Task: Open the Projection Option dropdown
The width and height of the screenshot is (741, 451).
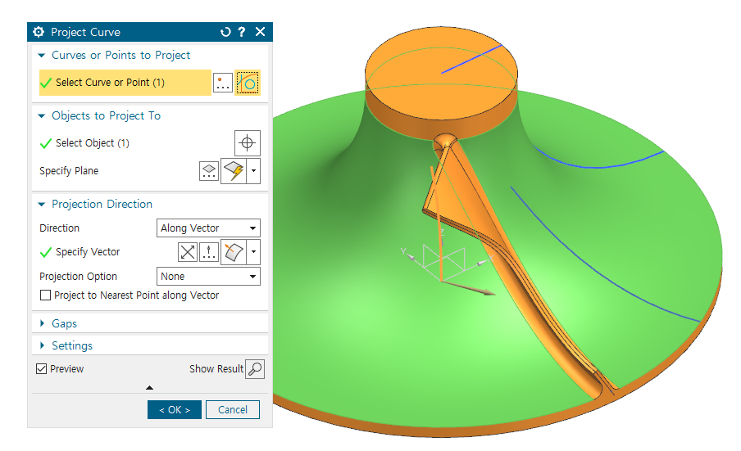Action: point(208,277)
